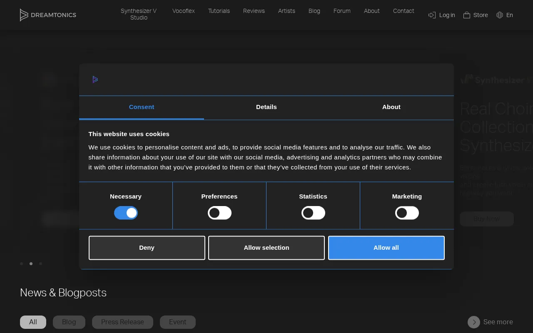The width and height of the screenshot is (533, 333).
Task: Click the See more link
Action: click(x=491, y=322)
